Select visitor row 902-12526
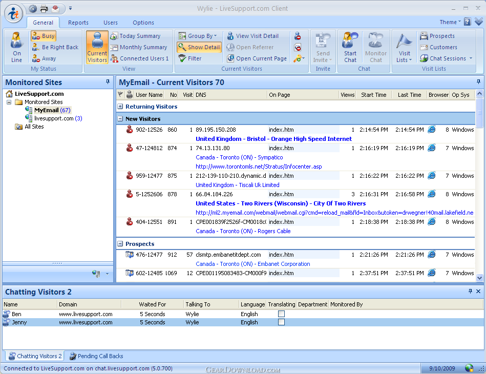This screenshot has height=374, width=486. 295,130
